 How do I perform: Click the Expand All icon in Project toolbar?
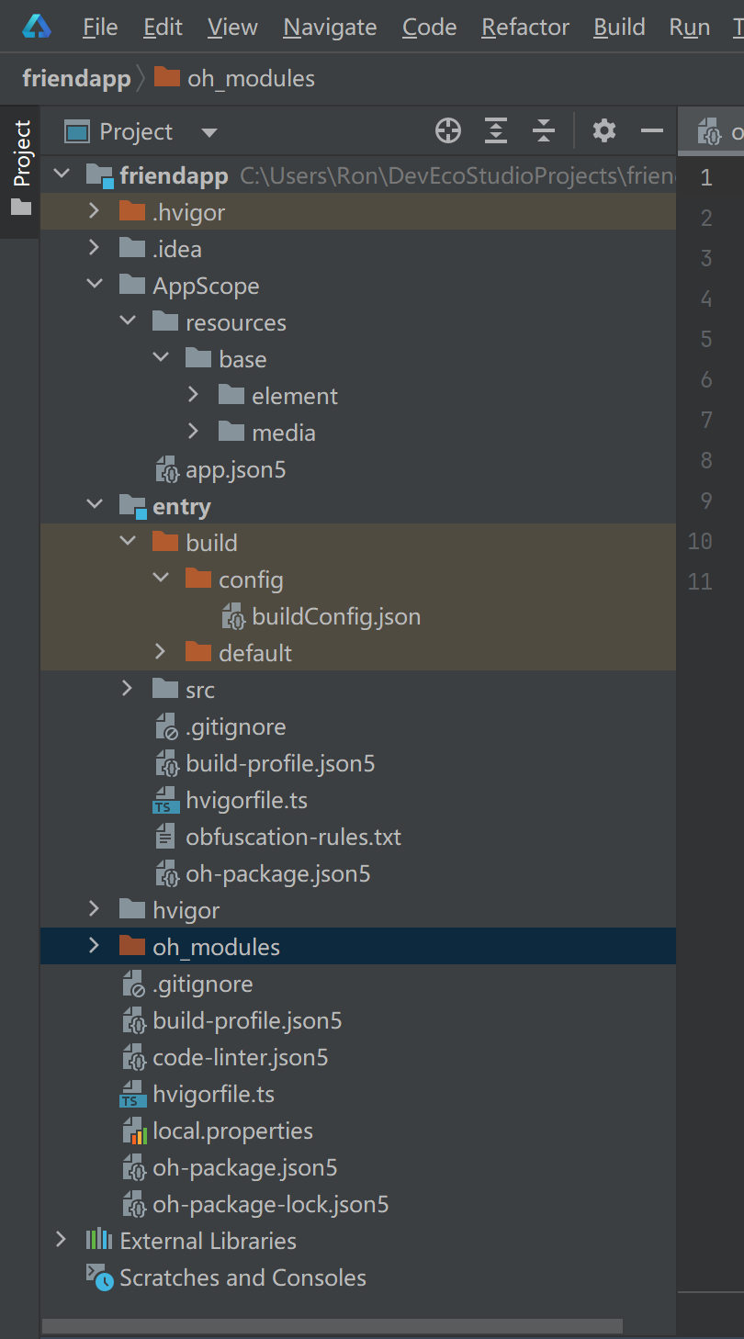[x=496, y=131]
